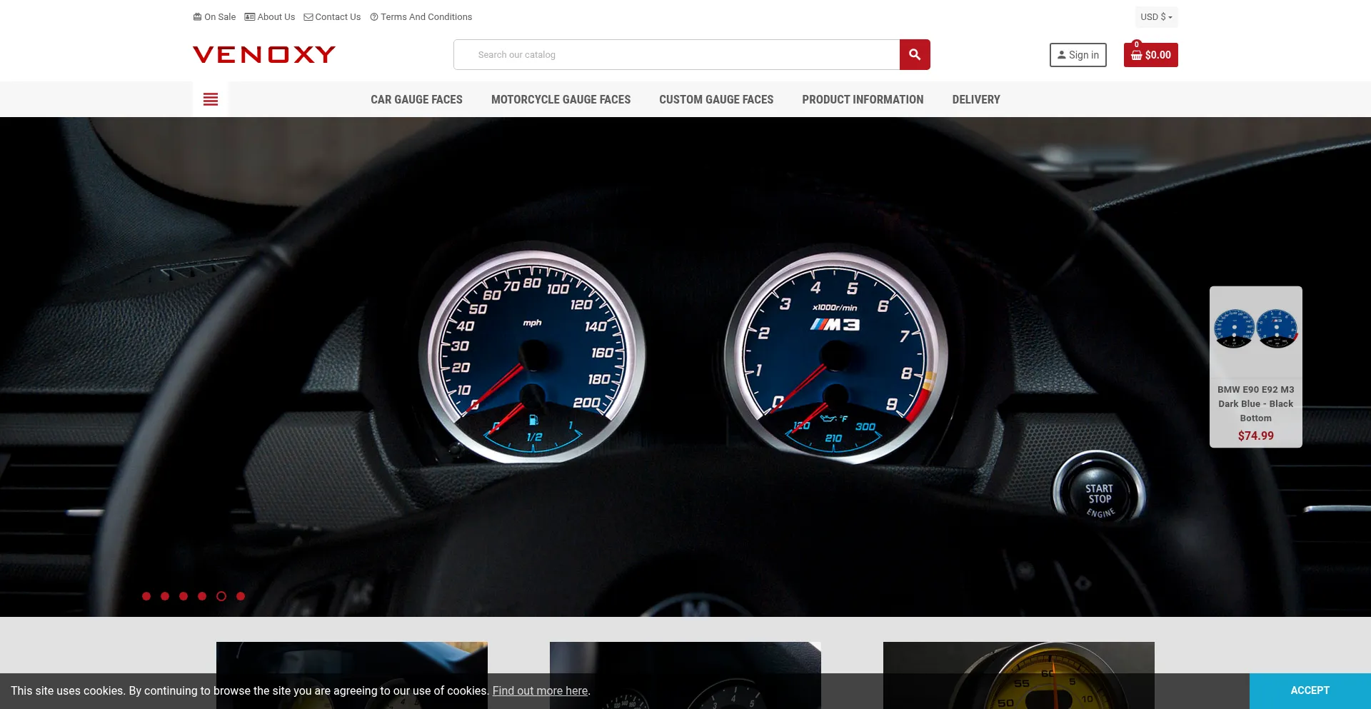Open Custom Gauge Faces menu
Image resolution: width=1371 pixels, height=709 pixels.
[x=716, y=99]
